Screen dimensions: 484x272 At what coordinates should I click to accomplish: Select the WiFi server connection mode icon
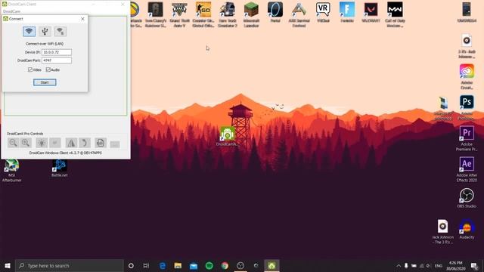(x=60, y=31)
